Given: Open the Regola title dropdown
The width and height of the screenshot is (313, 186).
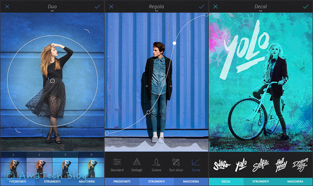Looking at the screenshot, I should [x=156, y=11].
